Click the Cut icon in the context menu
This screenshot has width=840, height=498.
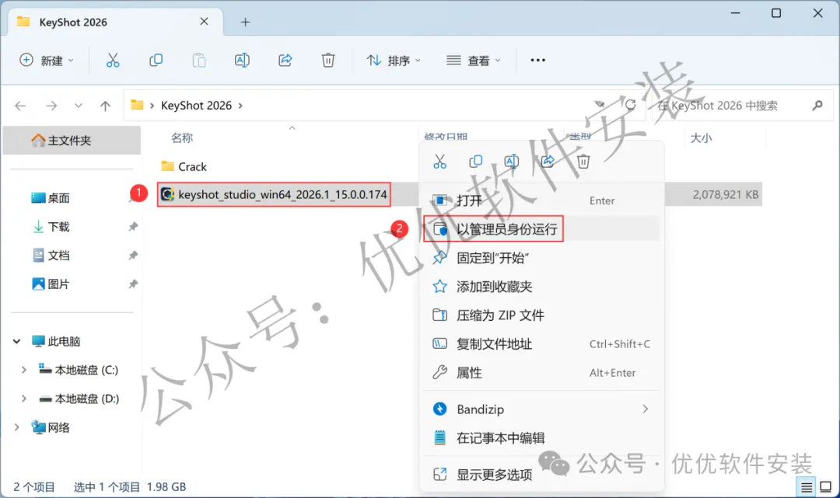coord(439,162)
